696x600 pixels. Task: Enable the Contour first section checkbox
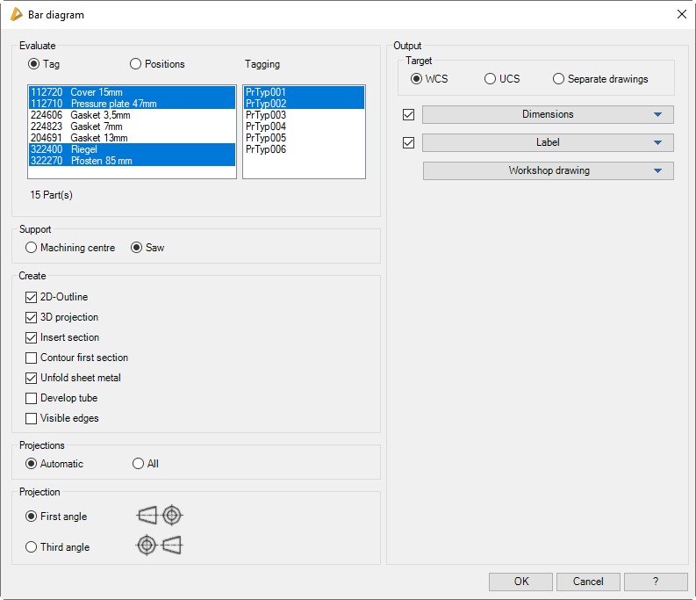(x=32, y=358)
